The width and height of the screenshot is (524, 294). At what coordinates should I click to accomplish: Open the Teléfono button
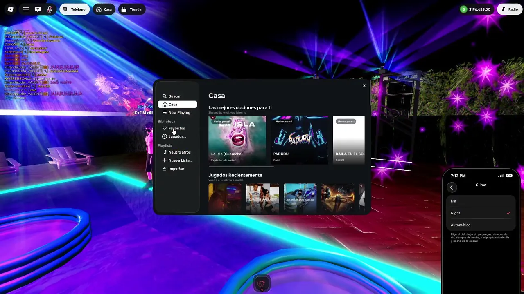pyautogui.click(x=75, y=9)
